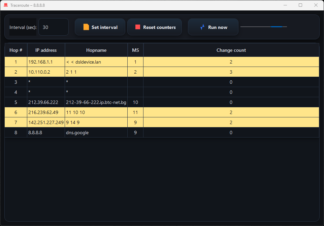Image resolution: width=324 pixels, height=226 pixels.
Task: Click the orange Set interval icon
Action: click(86, 27)
